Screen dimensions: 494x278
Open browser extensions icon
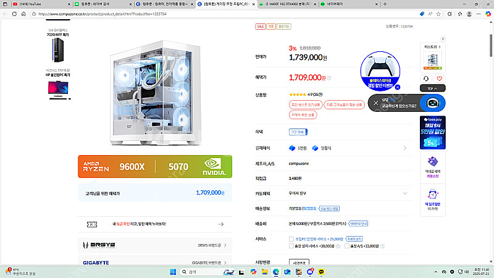[450, 14]
